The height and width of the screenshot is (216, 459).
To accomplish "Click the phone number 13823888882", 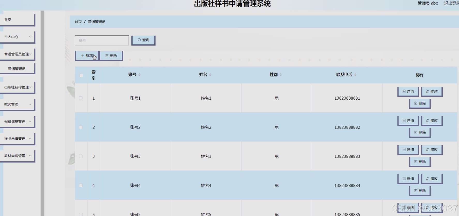I will coord(347,127).
